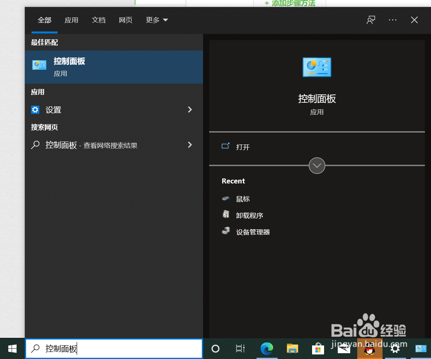Image resolution: width=431 pixels, height=359 pixels.
Task: Open the Control Panel best match result
Action: [114, 67]
